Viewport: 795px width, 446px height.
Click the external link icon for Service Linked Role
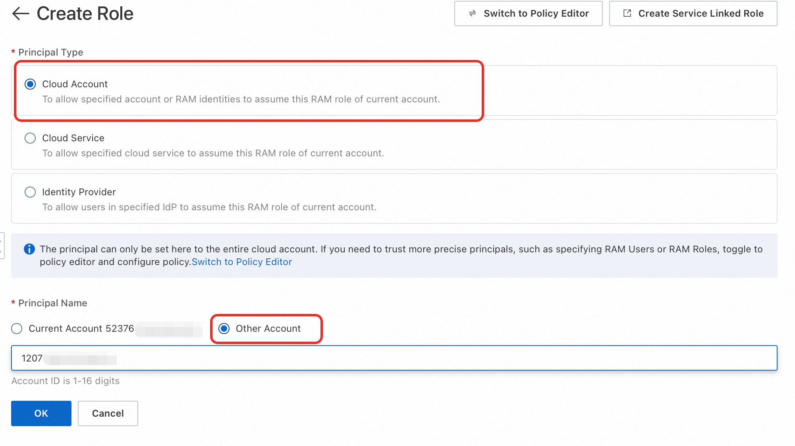pos(627,13)
